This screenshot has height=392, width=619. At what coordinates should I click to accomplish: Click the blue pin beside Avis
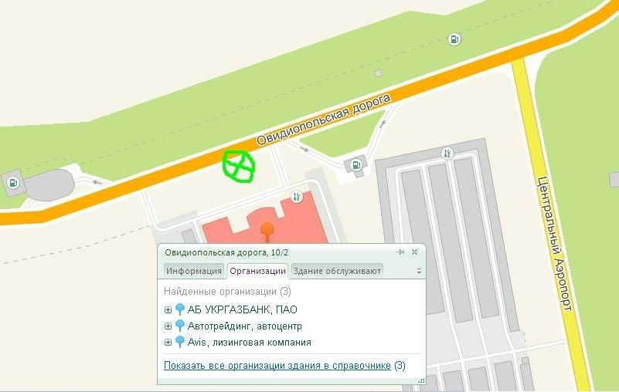[x=179, y=342]
